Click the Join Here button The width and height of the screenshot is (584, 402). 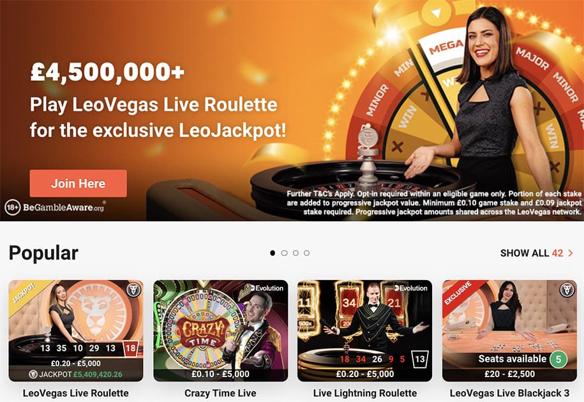[79, 183]
